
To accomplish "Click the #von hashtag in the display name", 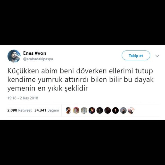I will click(x=40, y=53).
